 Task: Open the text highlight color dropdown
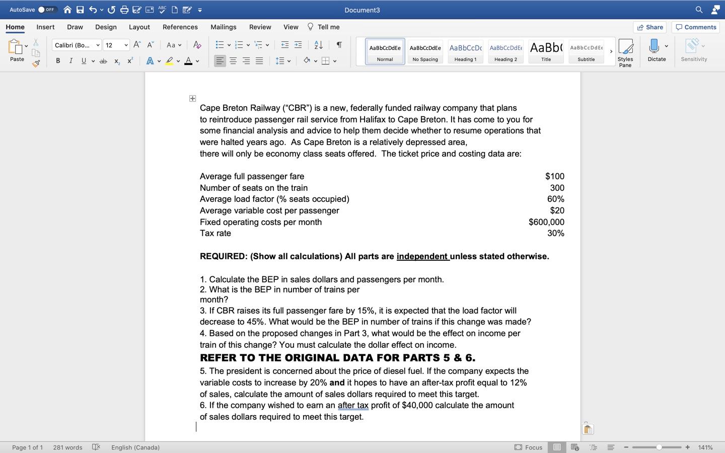[x=178, y=61]
